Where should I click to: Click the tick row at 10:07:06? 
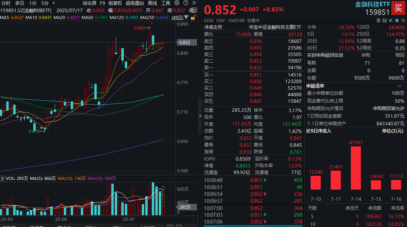pos(253,222)
